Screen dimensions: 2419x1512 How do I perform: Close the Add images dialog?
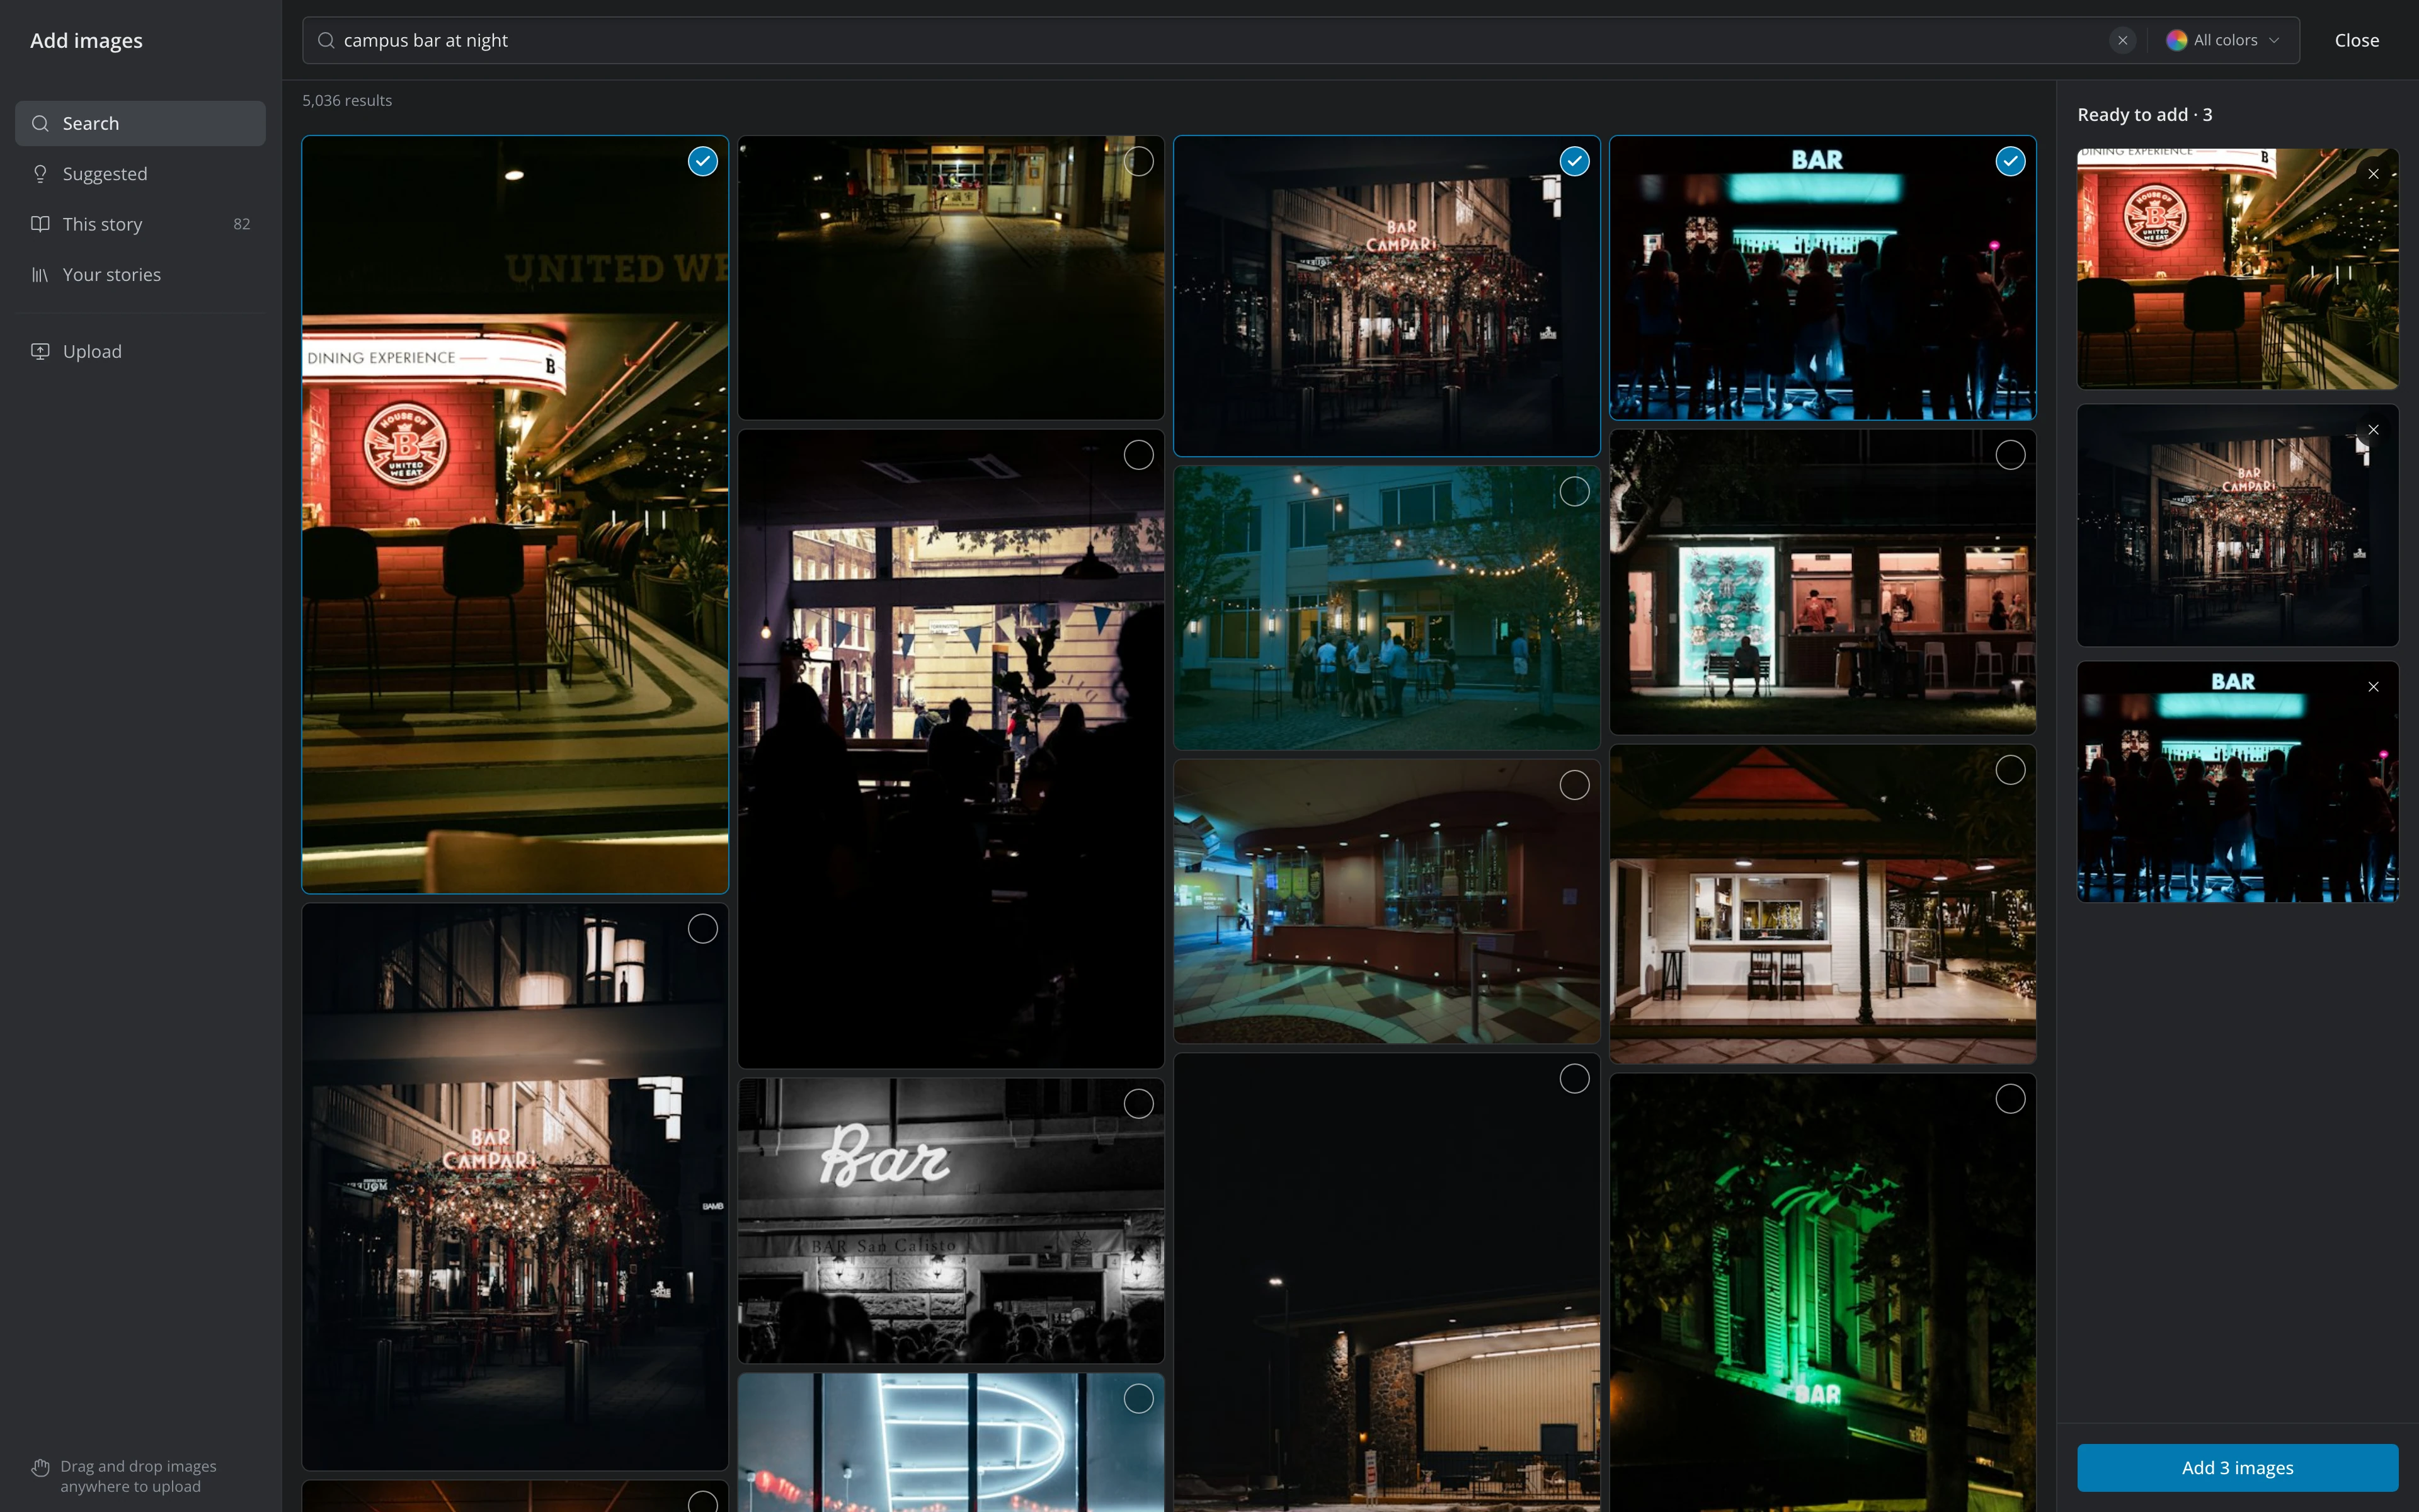tap(2356, 40)
